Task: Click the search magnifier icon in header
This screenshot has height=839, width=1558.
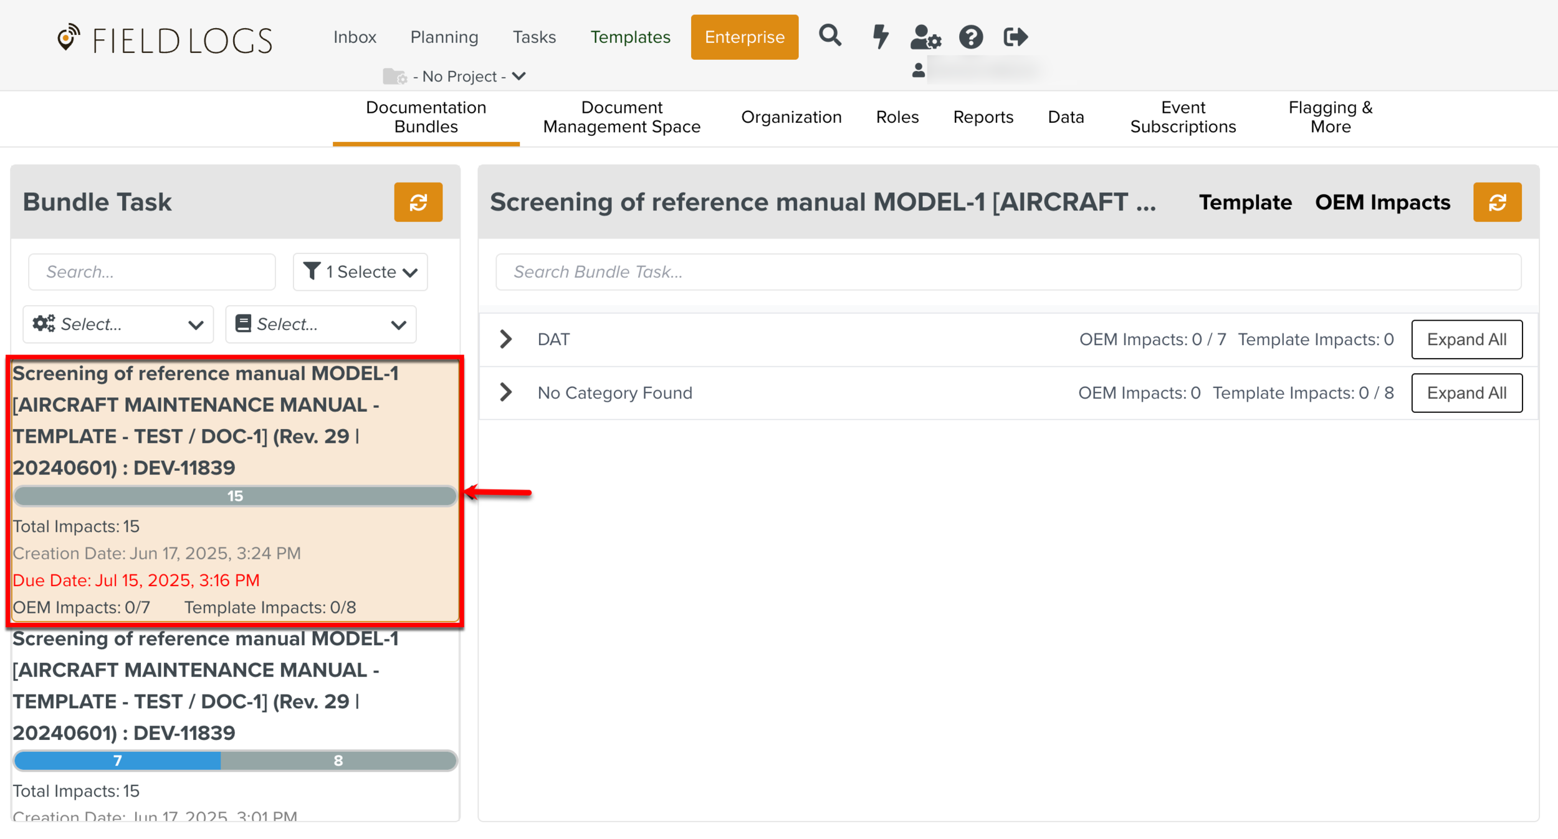Action: pos(829,36)
